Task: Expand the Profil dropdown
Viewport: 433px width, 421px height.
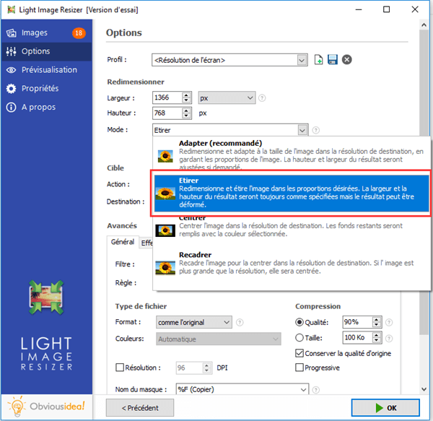Action: (302, 60)
